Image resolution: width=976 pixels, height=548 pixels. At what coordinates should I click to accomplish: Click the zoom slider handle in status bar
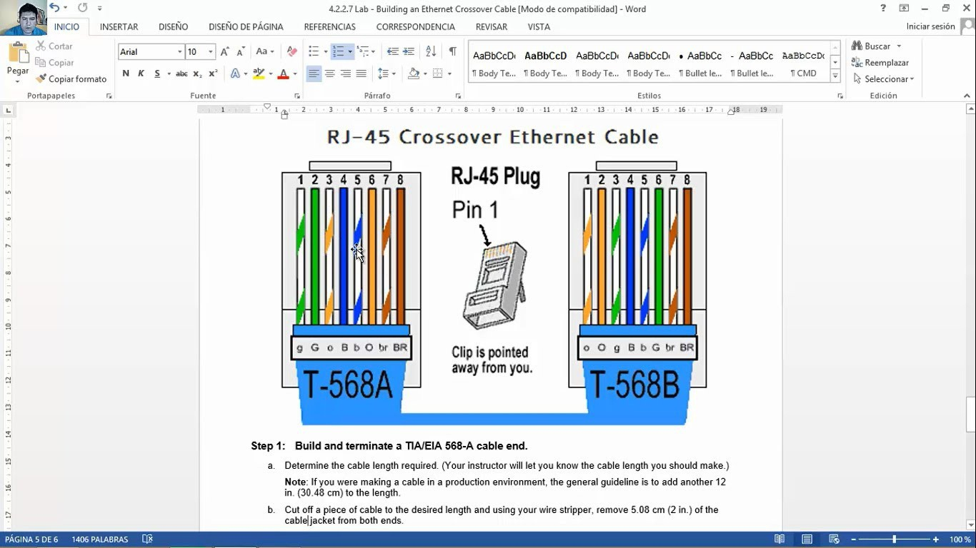[894, 539]
